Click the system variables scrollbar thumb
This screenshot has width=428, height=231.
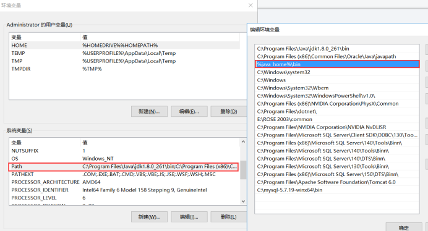(243, 170)
